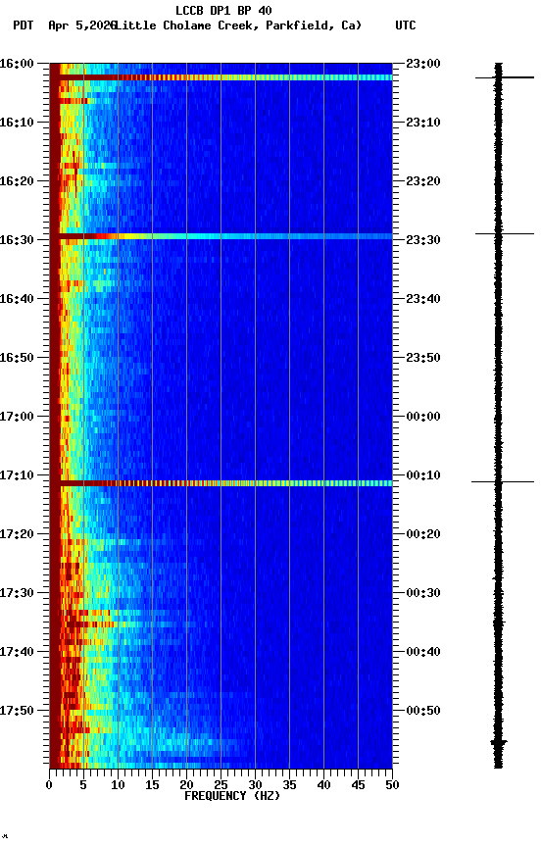The width and height of the screenshot is (541, 847).
Task: Click the '30' frequency axis label
Action: tap(255, 785)
